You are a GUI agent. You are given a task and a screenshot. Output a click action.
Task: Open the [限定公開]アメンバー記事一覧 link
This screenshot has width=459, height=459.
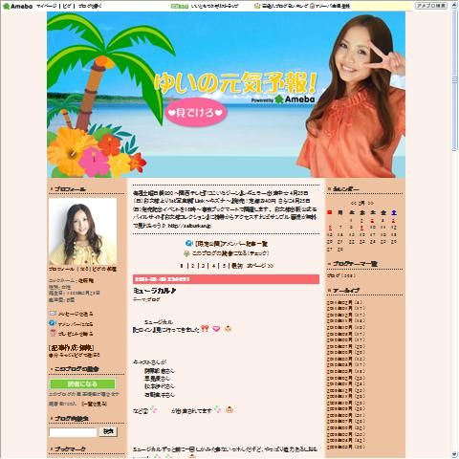pos(231,244)
